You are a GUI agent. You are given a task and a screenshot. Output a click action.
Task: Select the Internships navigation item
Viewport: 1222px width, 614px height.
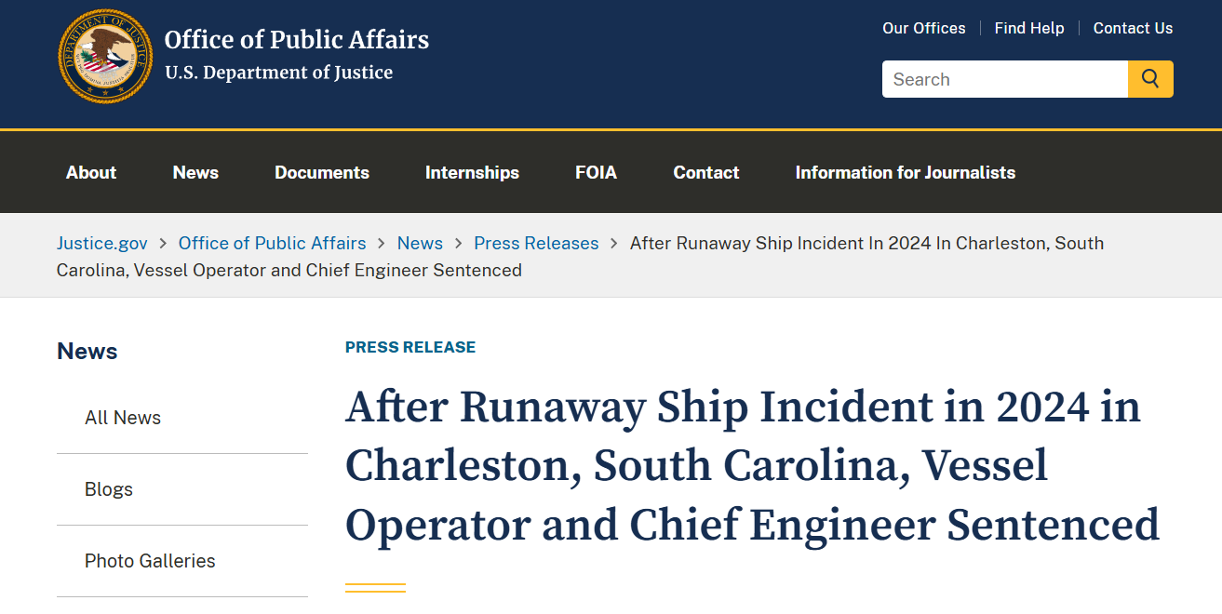tap(472, 172)
